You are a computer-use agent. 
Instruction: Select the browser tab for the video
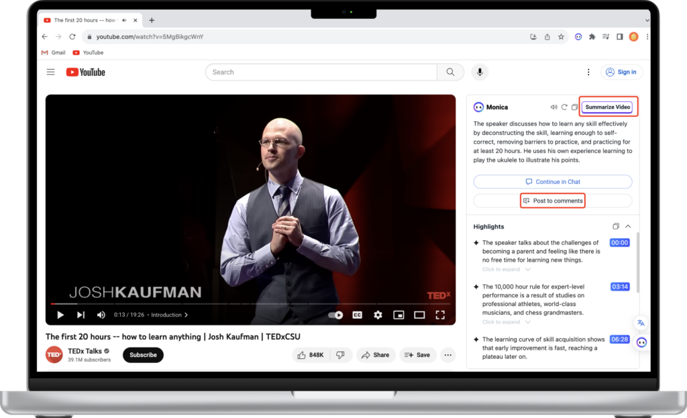click(81, 20)
